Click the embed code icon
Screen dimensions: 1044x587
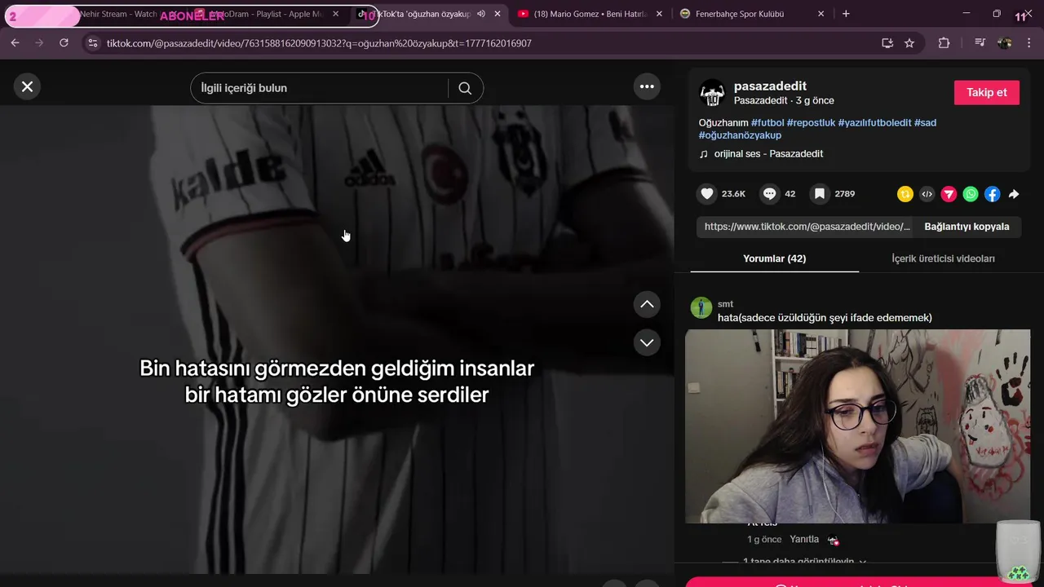[x=927, y=194]
